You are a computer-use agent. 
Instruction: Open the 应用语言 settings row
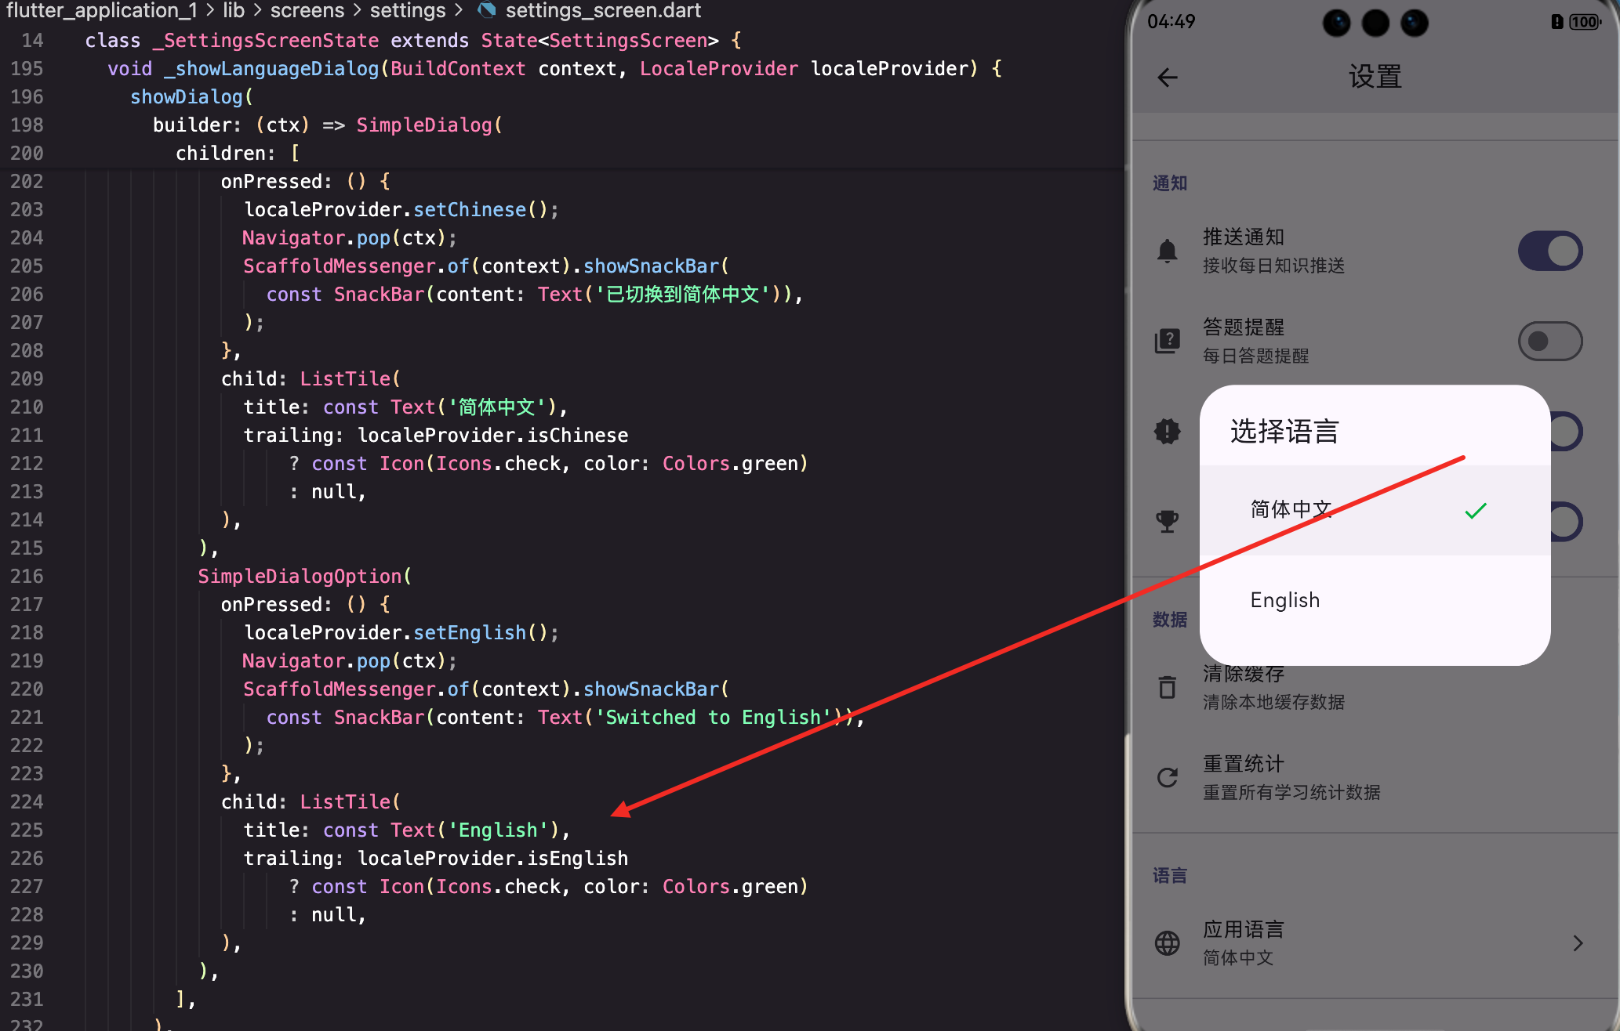tap(1375, 943)
